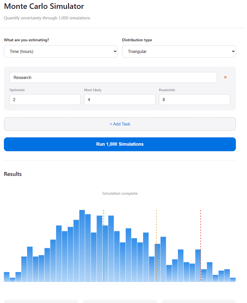
Task: Select the Optimistic value field showing 2
Action: [x=45, y=99]
